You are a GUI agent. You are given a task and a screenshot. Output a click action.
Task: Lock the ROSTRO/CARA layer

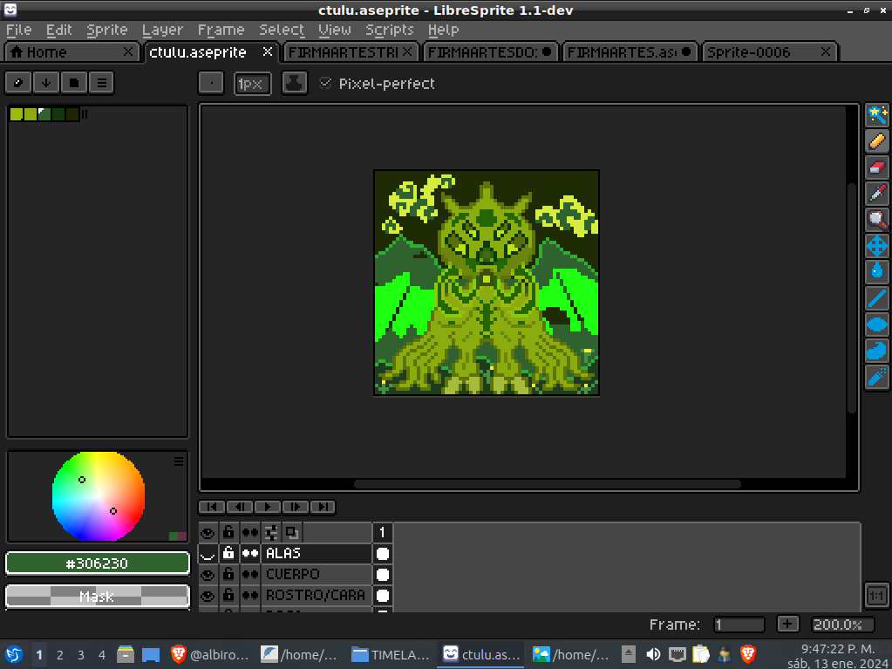click(228, 596)
